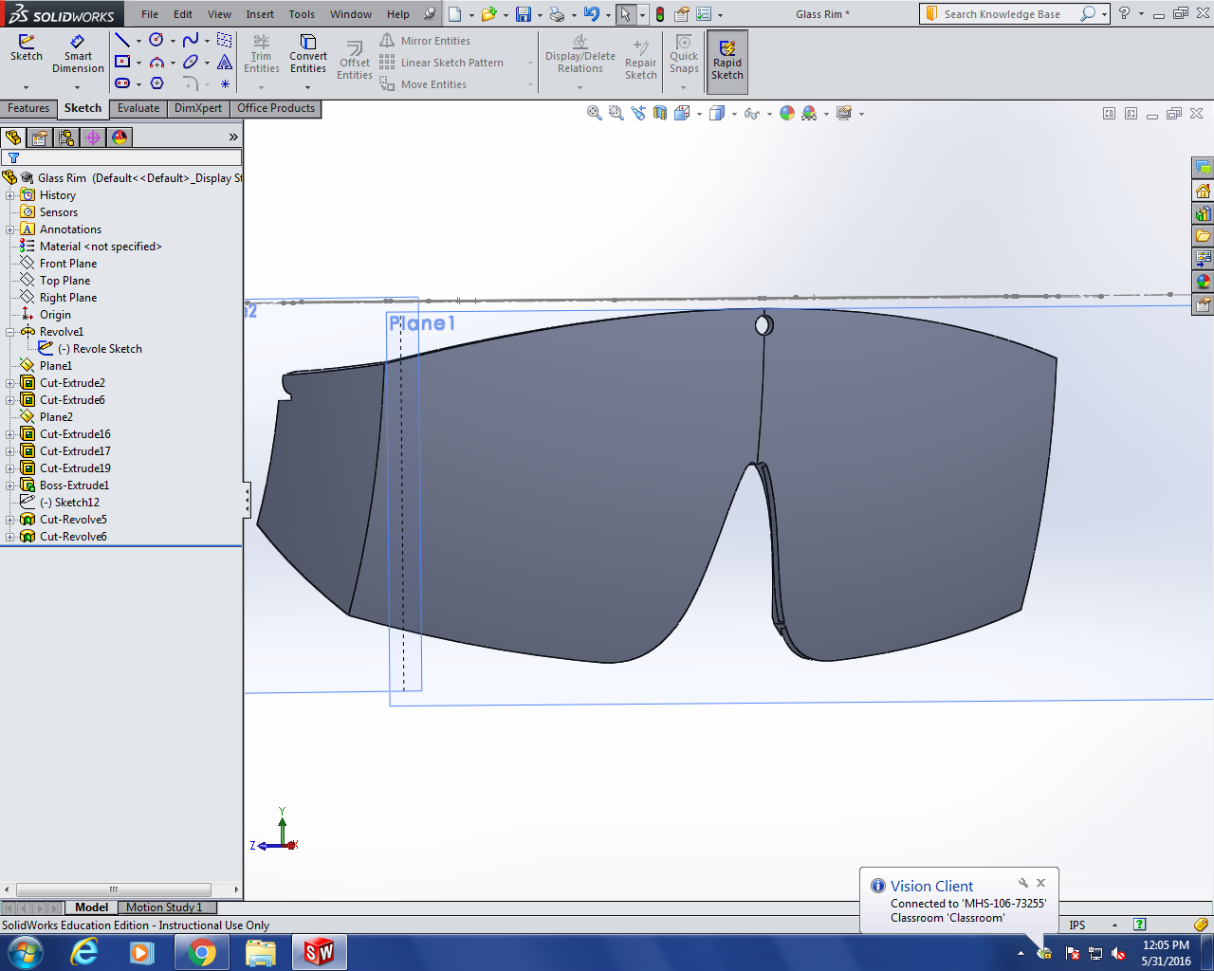Switch to the Evaluate tab
This screenshot has height=971, width=1214.
tap(138, 108)
